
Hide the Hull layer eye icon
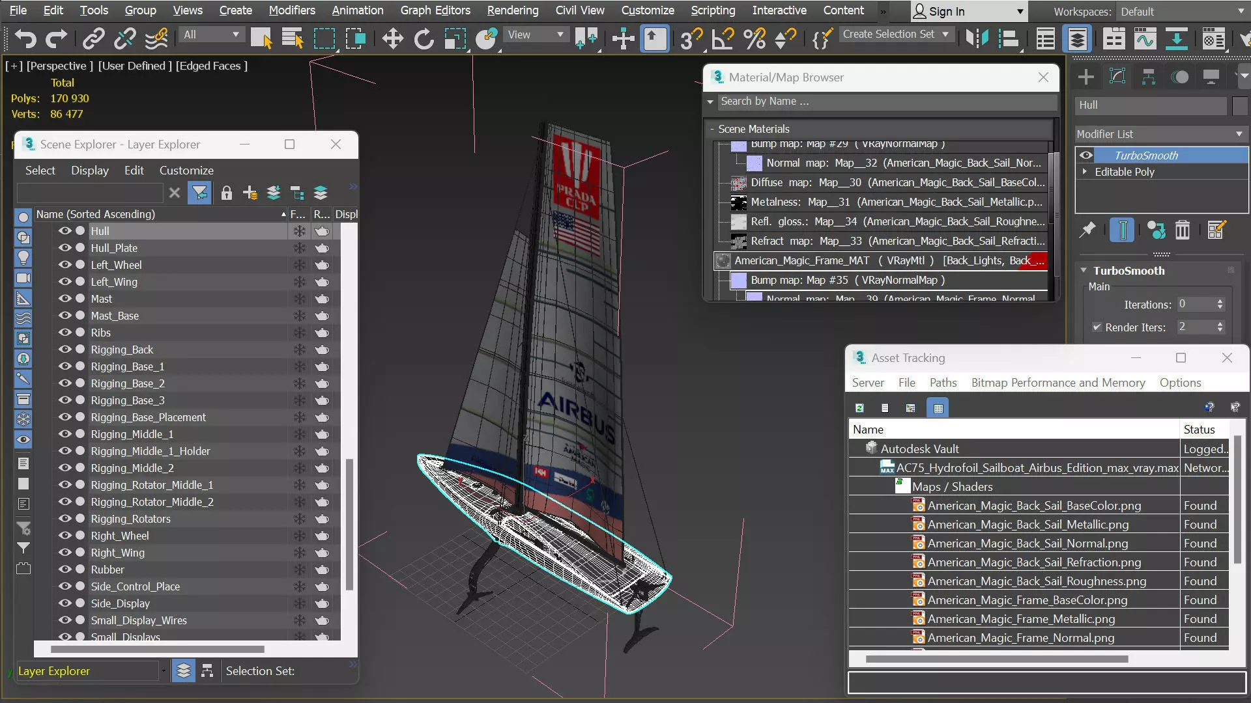(65, 230)
